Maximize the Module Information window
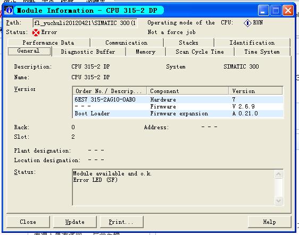Screen dimensions: 299x235 coord(276,10)
